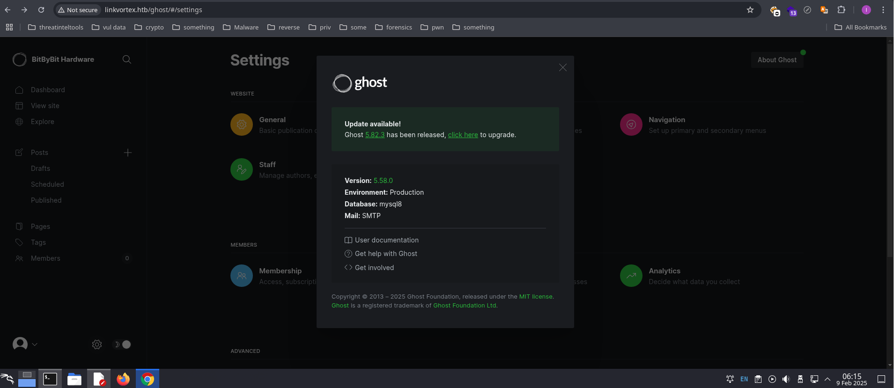Open the terminal from the taskbar
This screenshot has height=388, width=894.
(50, 379)
